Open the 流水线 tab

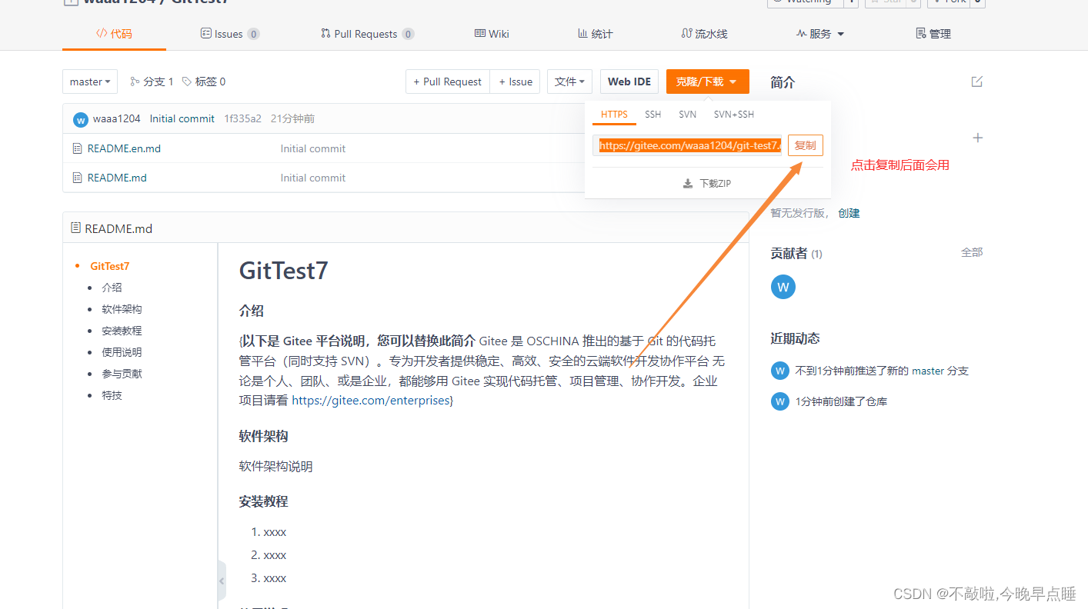point(704,34)
